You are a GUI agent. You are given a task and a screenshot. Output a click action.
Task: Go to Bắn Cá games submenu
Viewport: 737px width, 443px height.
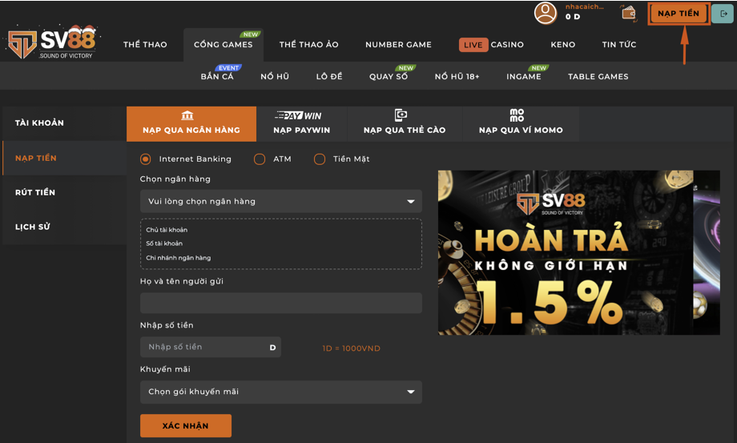point(217,76)
